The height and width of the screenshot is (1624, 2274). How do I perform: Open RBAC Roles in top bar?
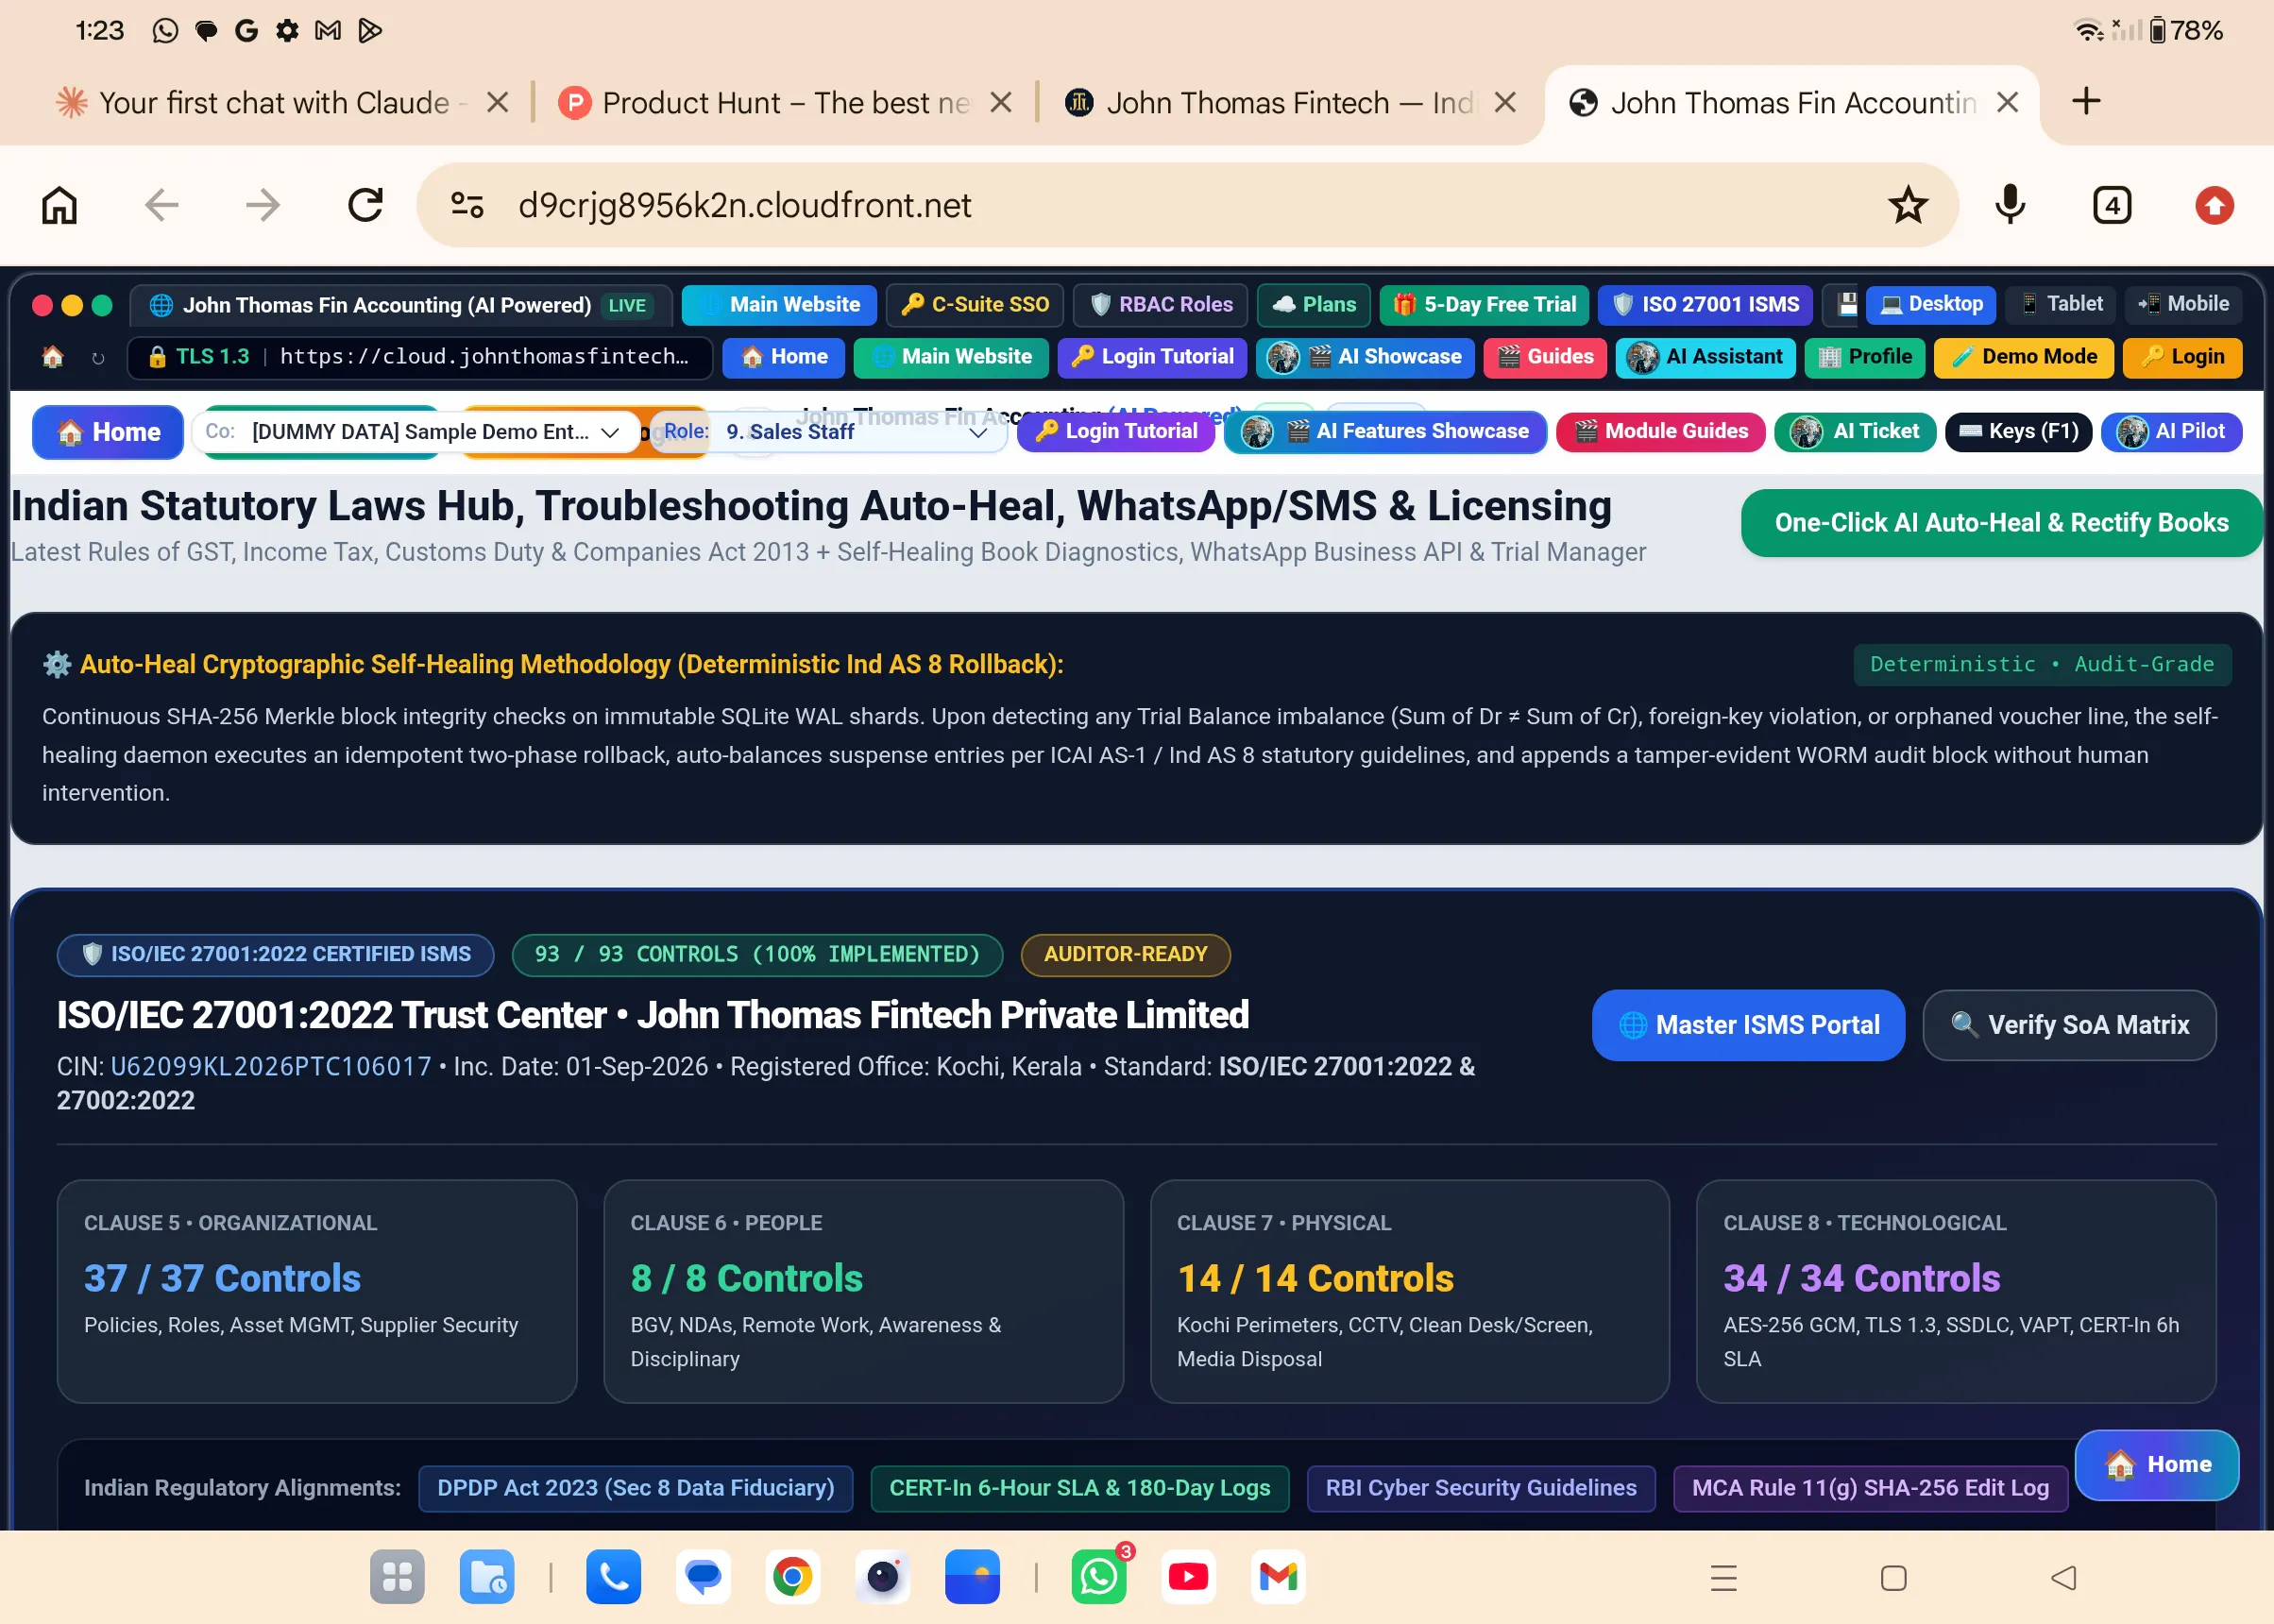tap(1160, 305)
